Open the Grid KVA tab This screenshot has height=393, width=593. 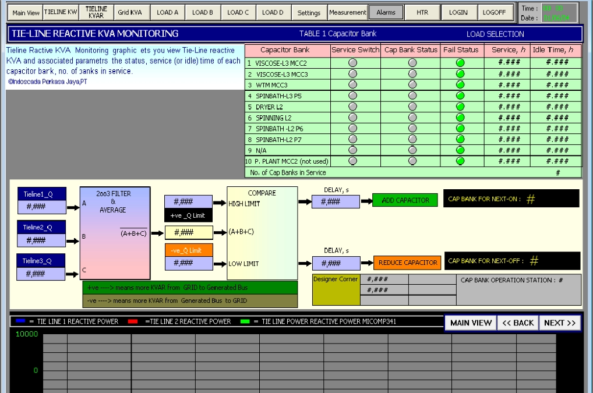point(129,12)
